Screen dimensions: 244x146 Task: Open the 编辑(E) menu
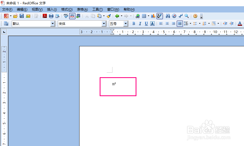click(x=22, y=9)
